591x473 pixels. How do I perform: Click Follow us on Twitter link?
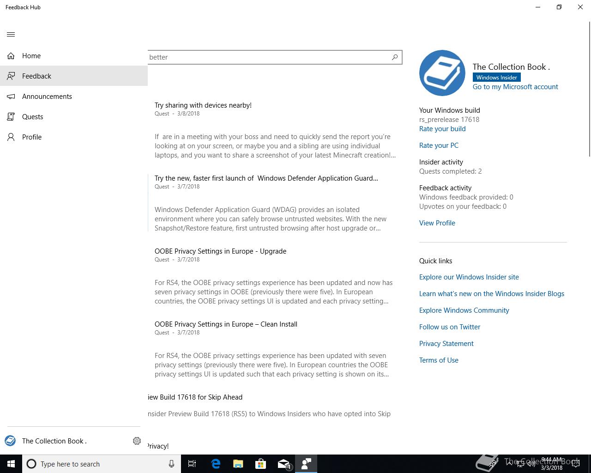[x=450, y=327]
